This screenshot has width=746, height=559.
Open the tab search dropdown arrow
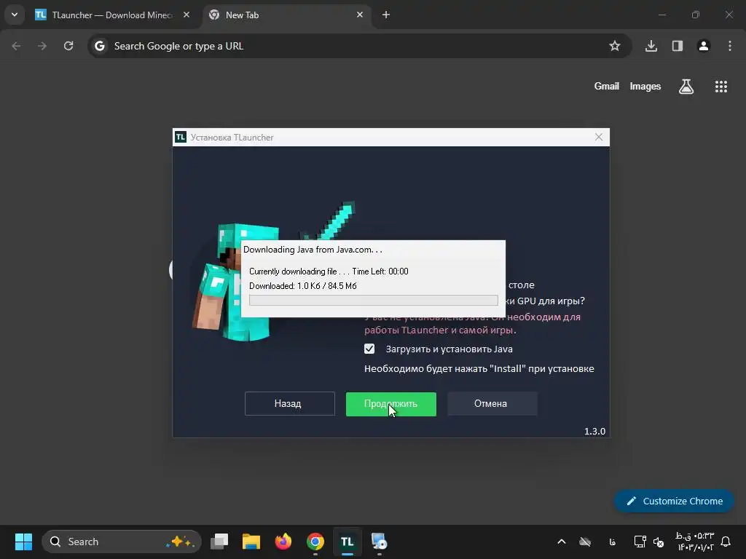[x=15, y=15]
